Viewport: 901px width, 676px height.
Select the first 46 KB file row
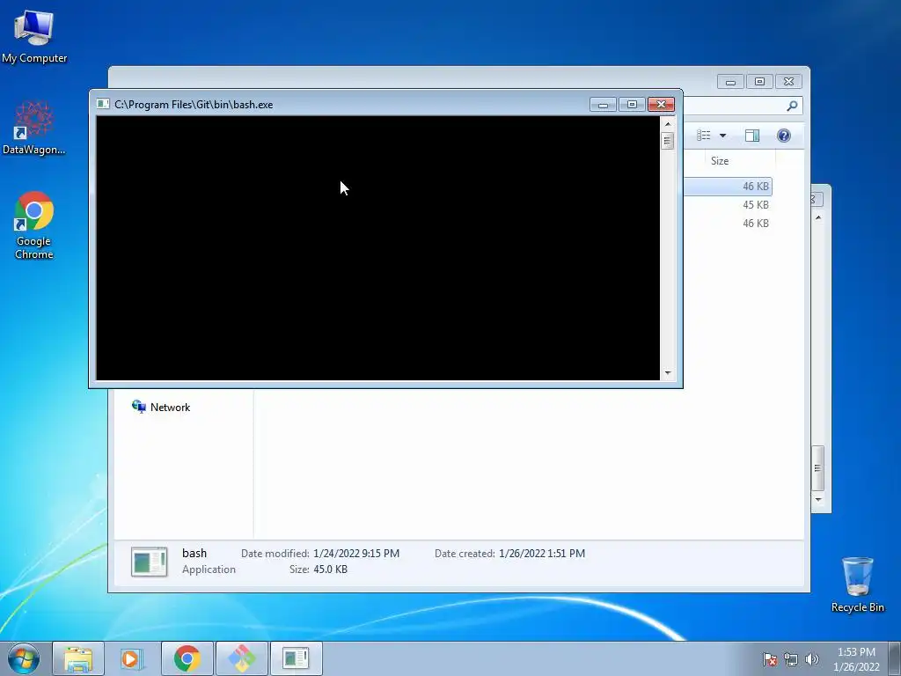[728, 187]
